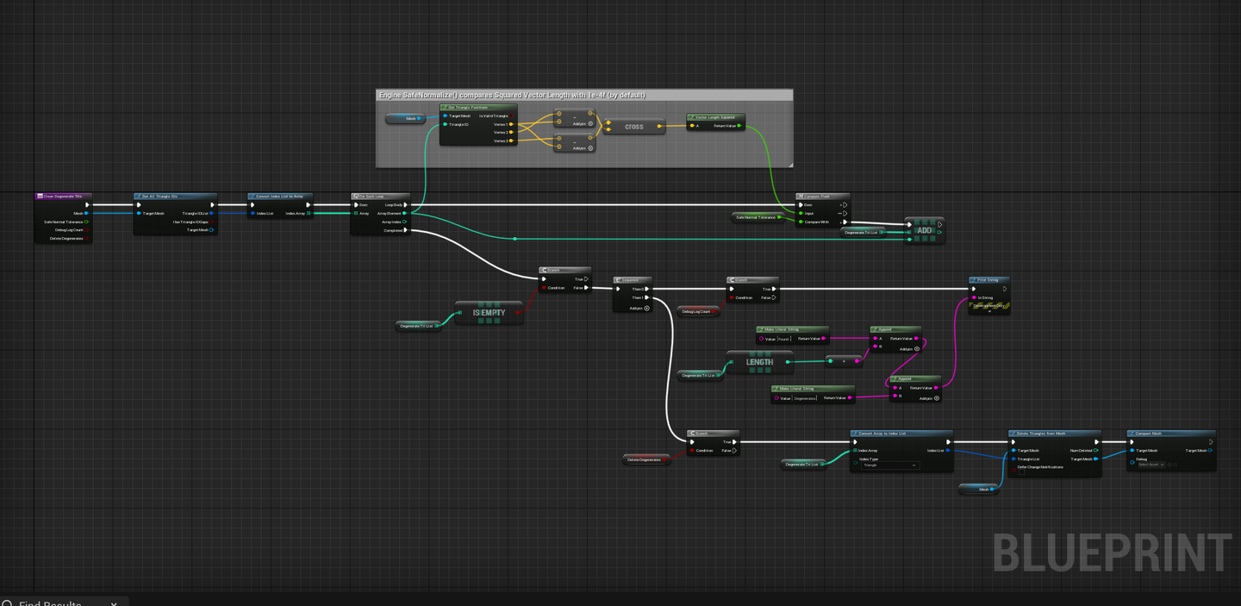Image resolution: width=1241 pixels, height=606 pixels.
Task: Open the Debug Select Asset dropdown
Action: pos(1151,465)
